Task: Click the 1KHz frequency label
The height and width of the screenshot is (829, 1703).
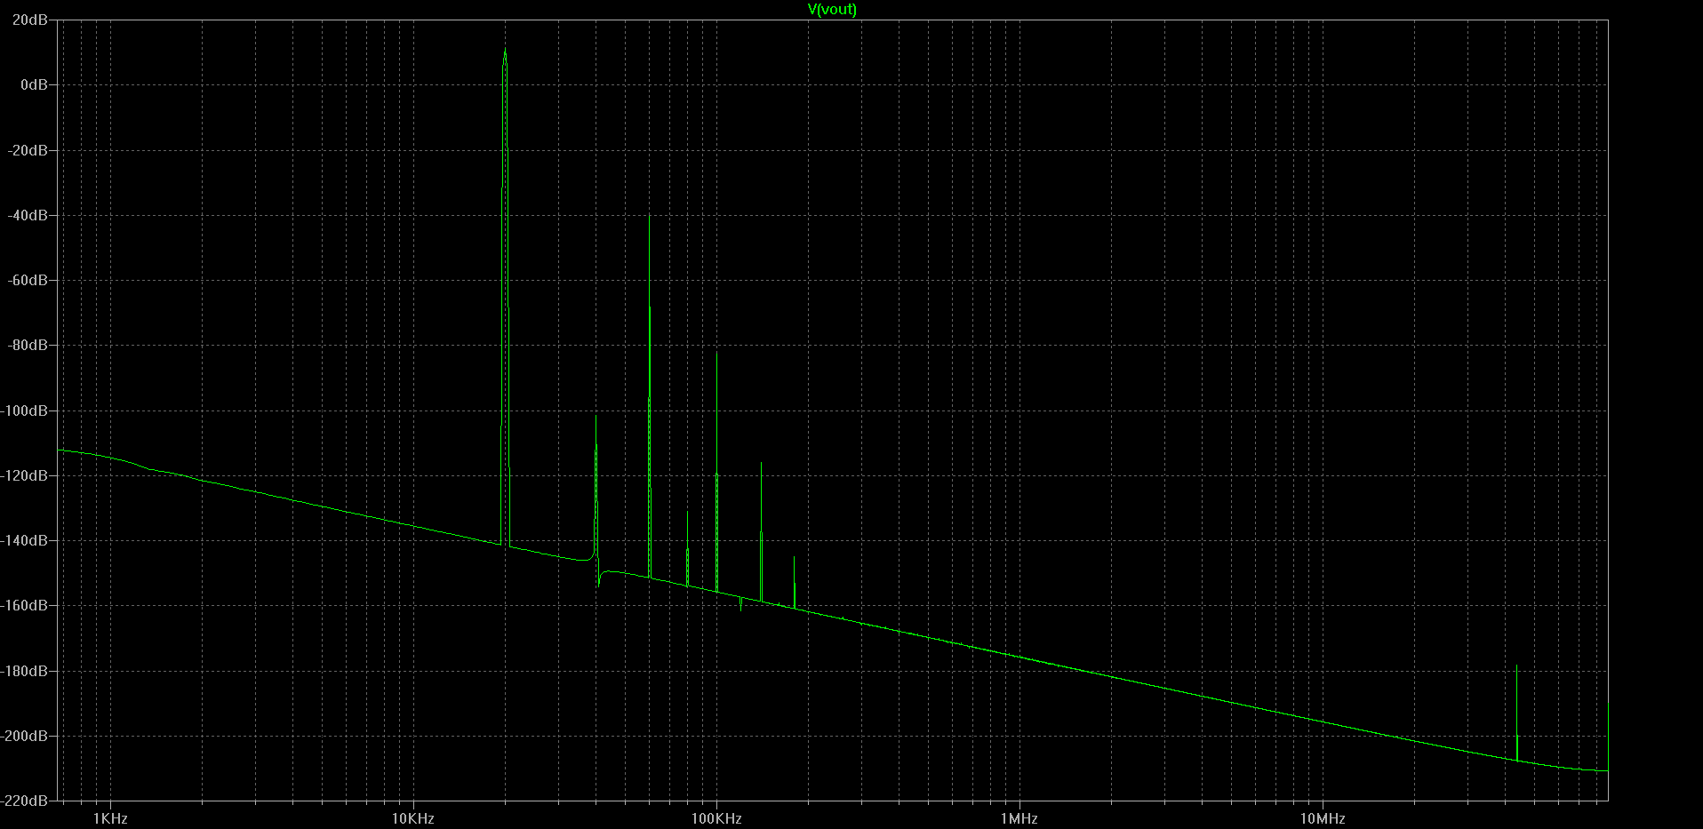Action: [110, 818]
